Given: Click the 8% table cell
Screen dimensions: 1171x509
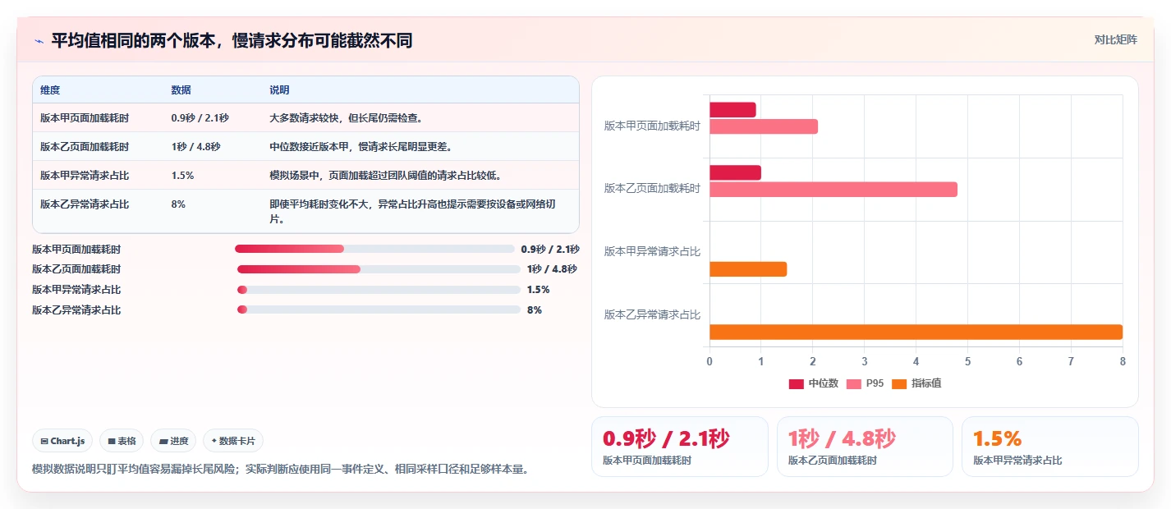Looking at the screenshot, I should click(x=178, y=204).
